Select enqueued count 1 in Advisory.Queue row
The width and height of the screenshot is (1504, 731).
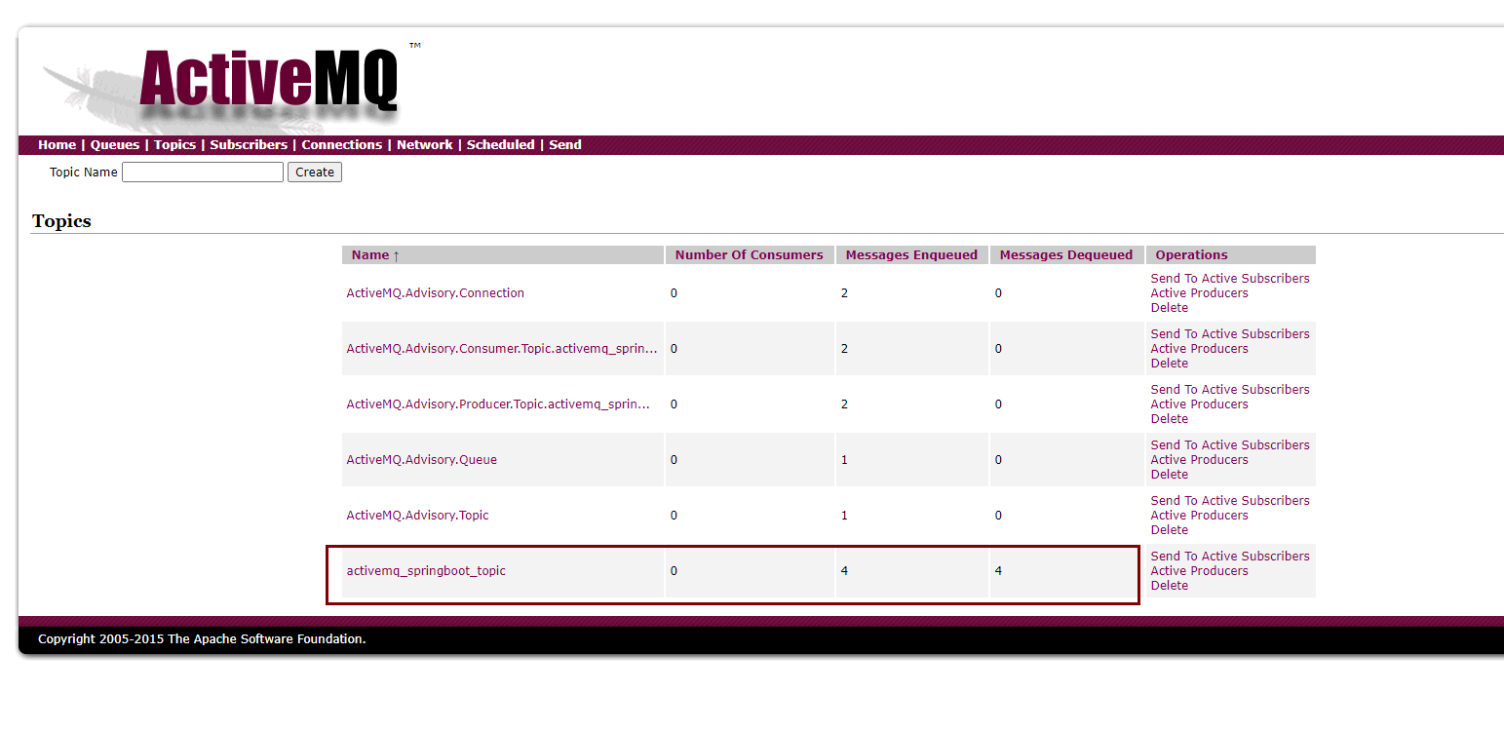pos(844,460)
